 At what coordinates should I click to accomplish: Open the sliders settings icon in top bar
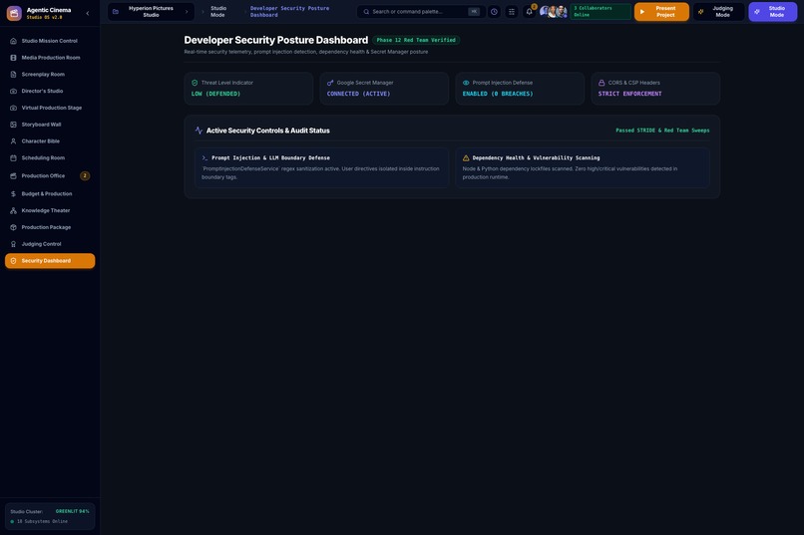tap(511, 12)
